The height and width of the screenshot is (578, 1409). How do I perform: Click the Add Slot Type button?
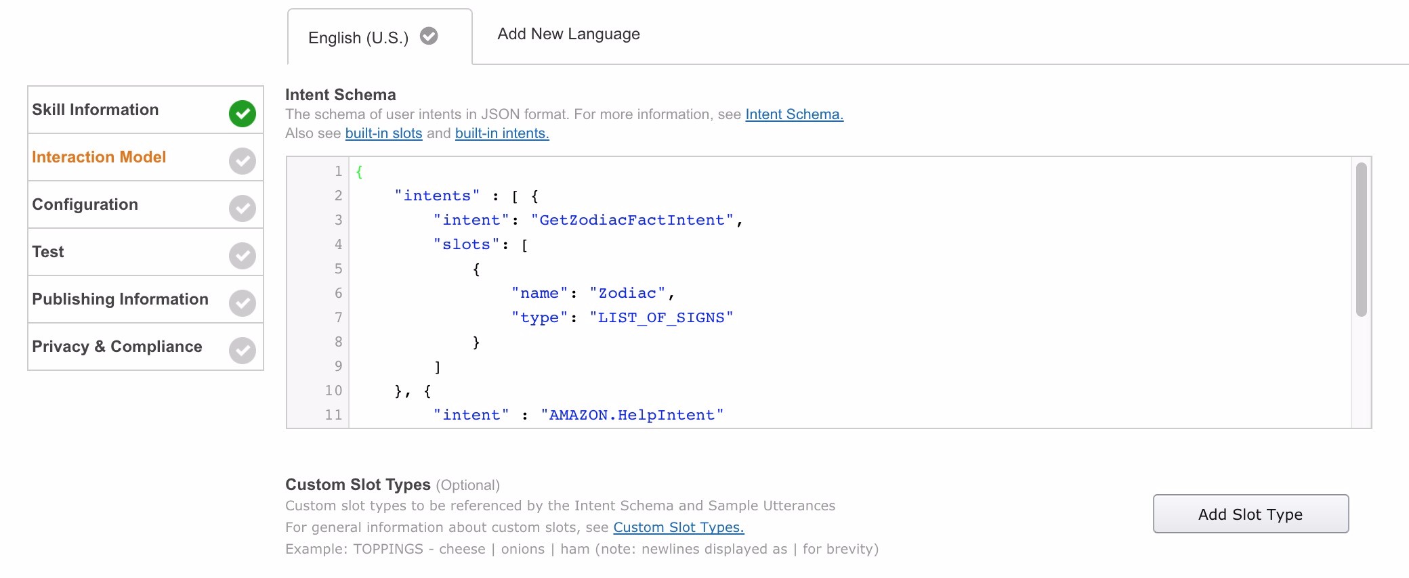[1250, 514]
